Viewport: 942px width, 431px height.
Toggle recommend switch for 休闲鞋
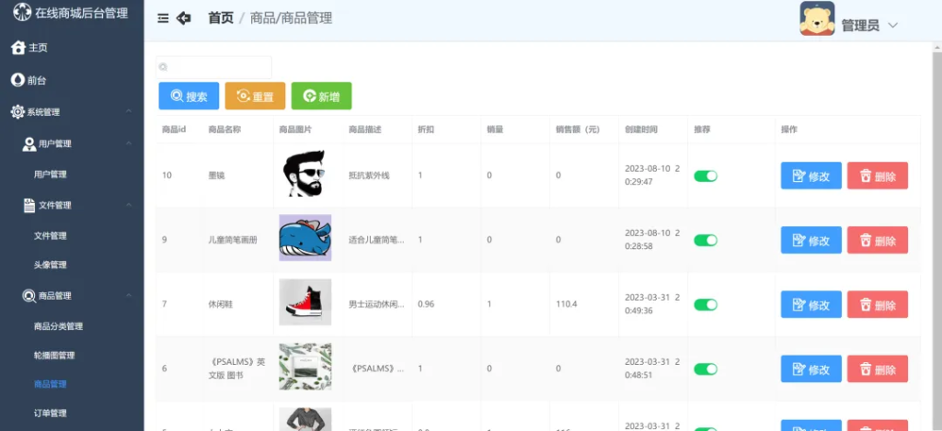tap(706, 304)
